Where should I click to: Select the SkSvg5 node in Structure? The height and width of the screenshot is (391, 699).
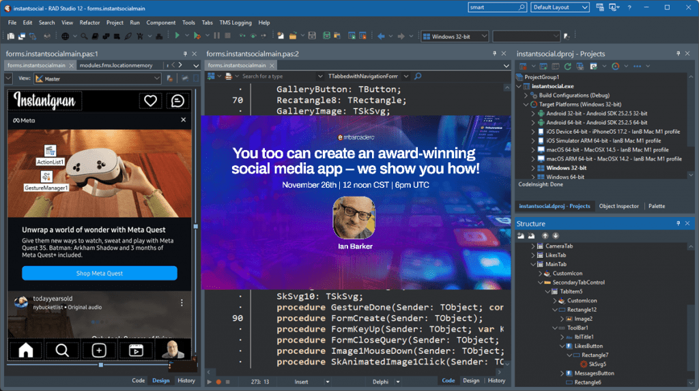(596, 364)
